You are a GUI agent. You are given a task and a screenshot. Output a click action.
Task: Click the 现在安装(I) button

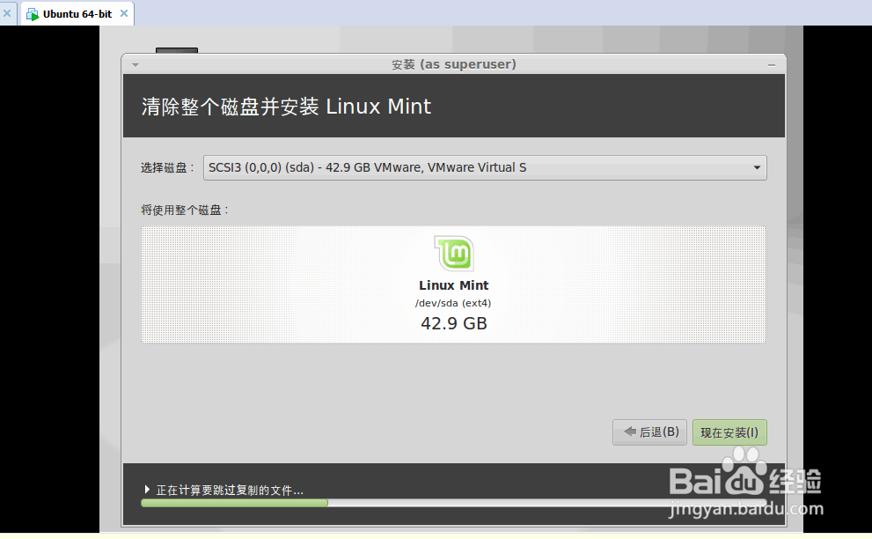click(x=729, y=432)
